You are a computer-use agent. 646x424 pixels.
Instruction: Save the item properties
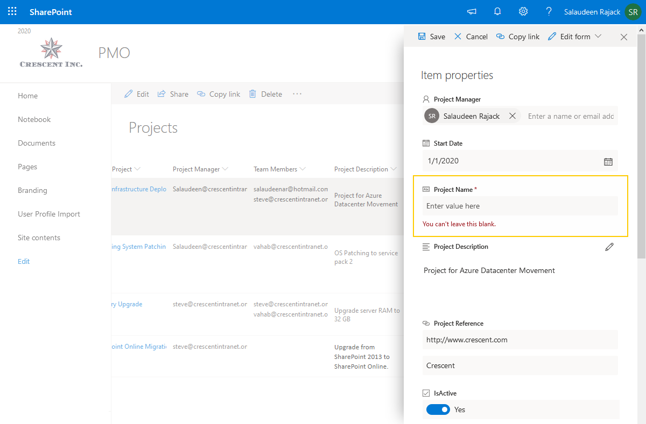(432, 36)
